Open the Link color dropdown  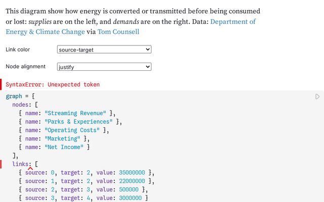[x=104, y=49]
